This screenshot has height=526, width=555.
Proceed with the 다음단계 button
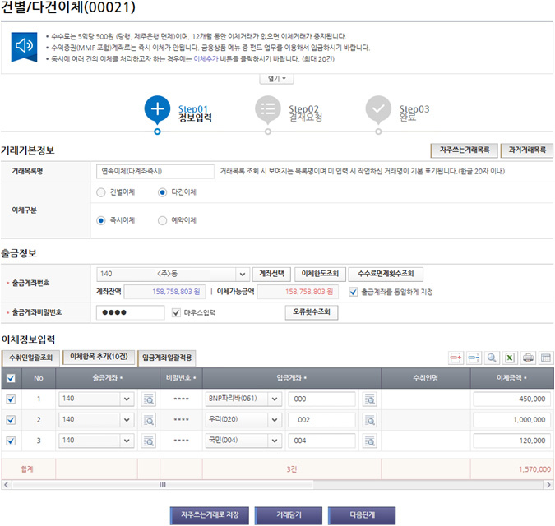click(362, 515)
